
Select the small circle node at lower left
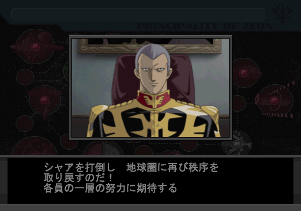(24, 124)
